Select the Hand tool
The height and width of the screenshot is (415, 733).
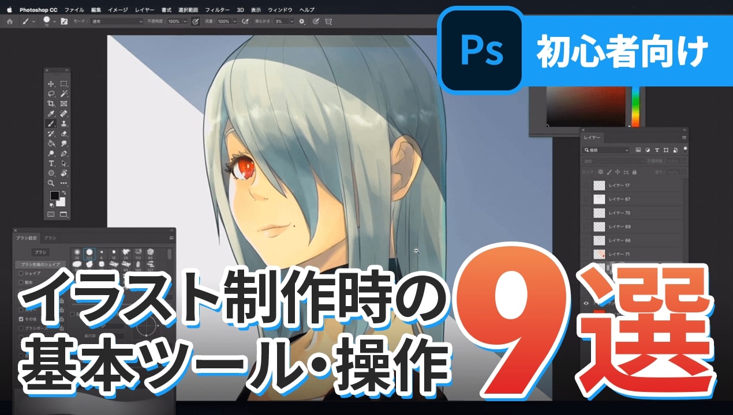point(63,173)
